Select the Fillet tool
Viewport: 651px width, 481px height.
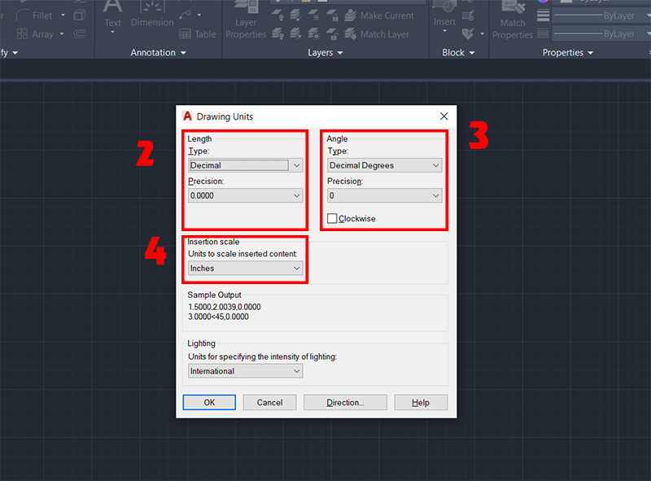coord(39,14)
